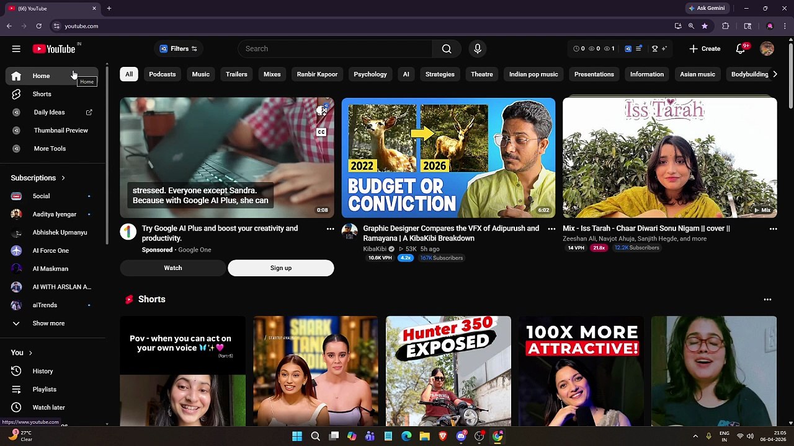The width and height of the screenshot is (794, 446).
Task: Select the Trailers chip
Action: pos(236,74)
